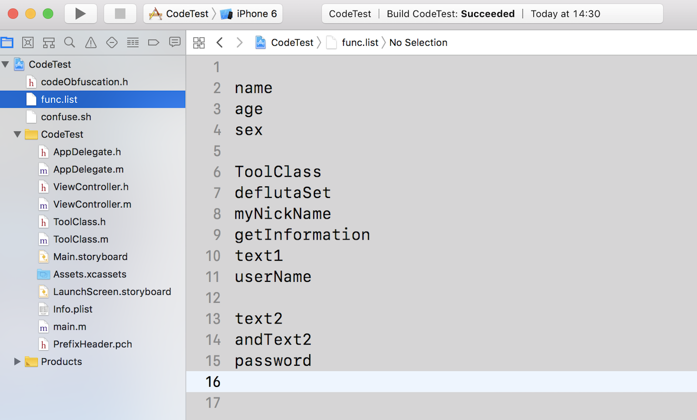Click the Run (play) button
The width and height of the screenshot is (697, 420).
[80, 14]
